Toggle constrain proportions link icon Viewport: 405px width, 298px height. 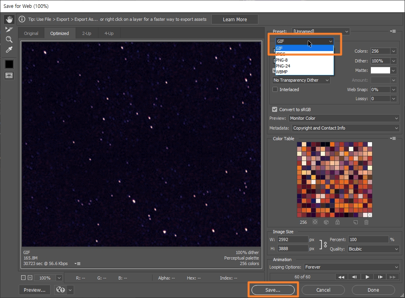[325, 244]
